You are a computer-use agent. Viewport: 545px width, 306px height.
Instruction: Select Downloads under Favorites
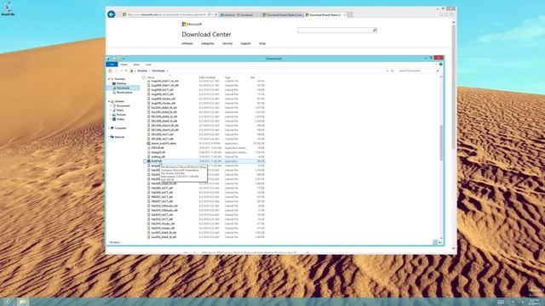(x=123, y=88)
